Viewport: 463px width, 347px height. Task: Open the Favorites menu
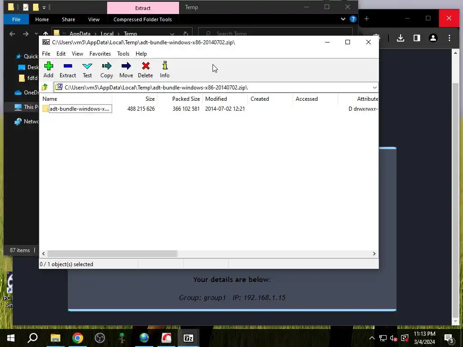(100, 54)
